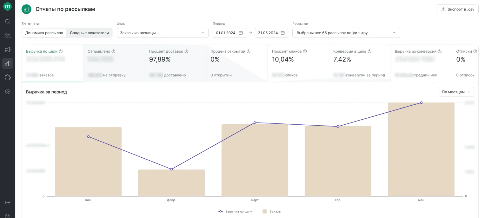Open reports via the bar chart sidebar icon

tap(8, 63)
